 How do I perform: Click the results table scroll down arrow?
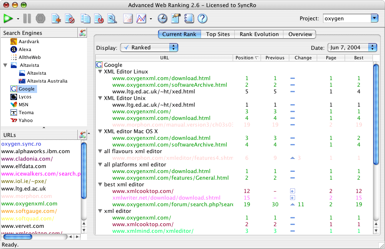click(376, 230)
